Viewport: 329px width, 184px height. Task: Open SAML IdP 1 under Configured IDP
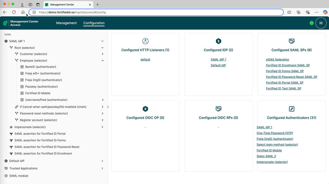(x=218, y=60)
